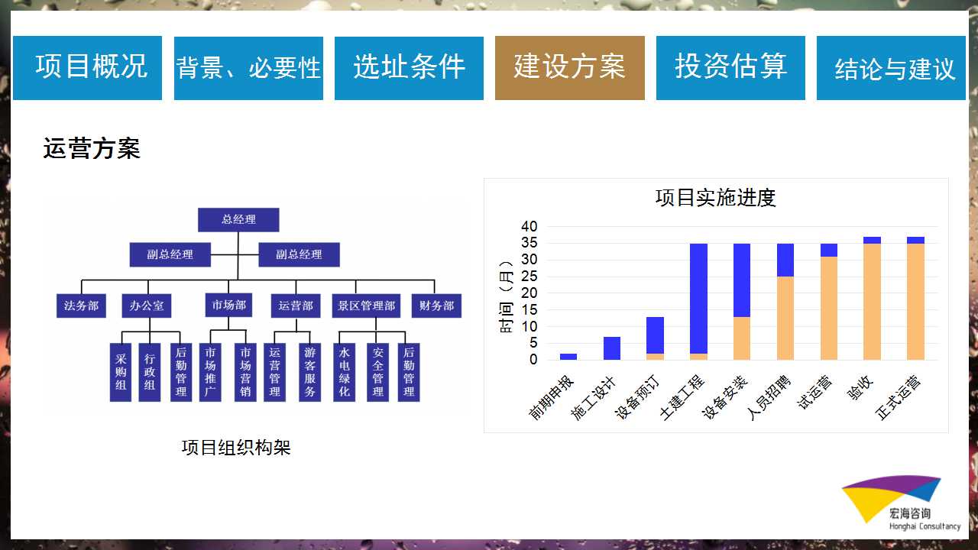
Task: Open the highlighted 建设方案 tab
Action: (x=570, y=68)
